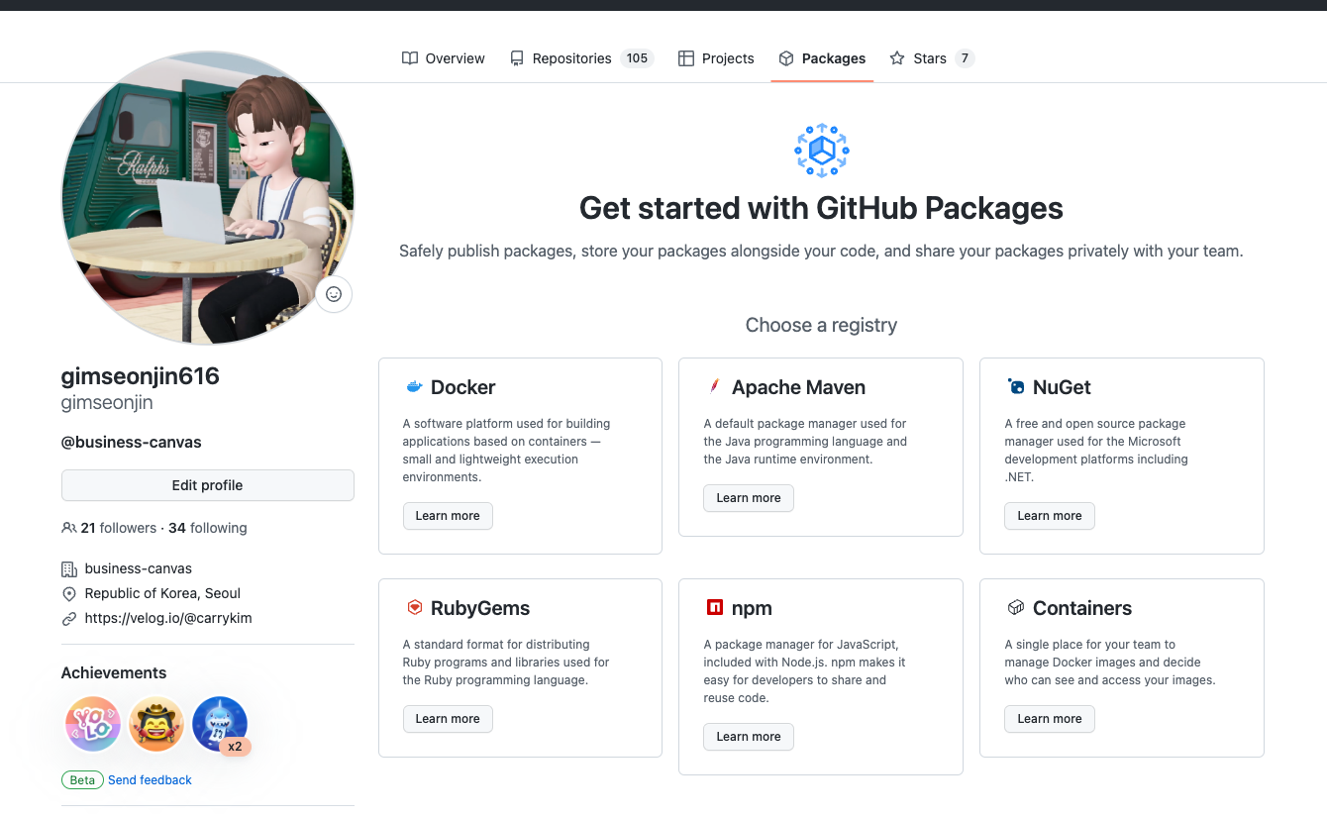Click the Containers box icon

1015,608
